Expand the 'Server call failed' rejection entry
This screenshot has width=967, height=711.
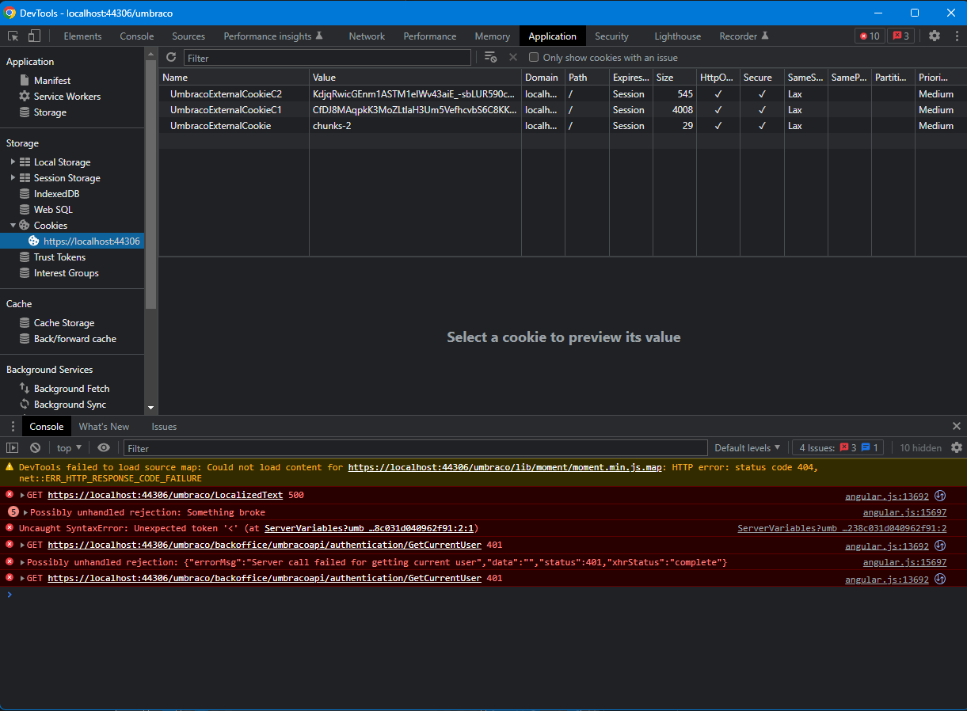23,562
